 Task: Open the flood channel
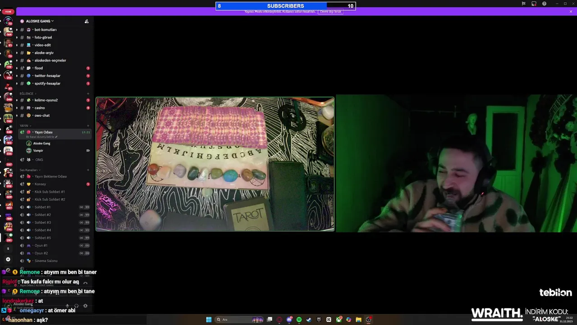click(54, 68)
